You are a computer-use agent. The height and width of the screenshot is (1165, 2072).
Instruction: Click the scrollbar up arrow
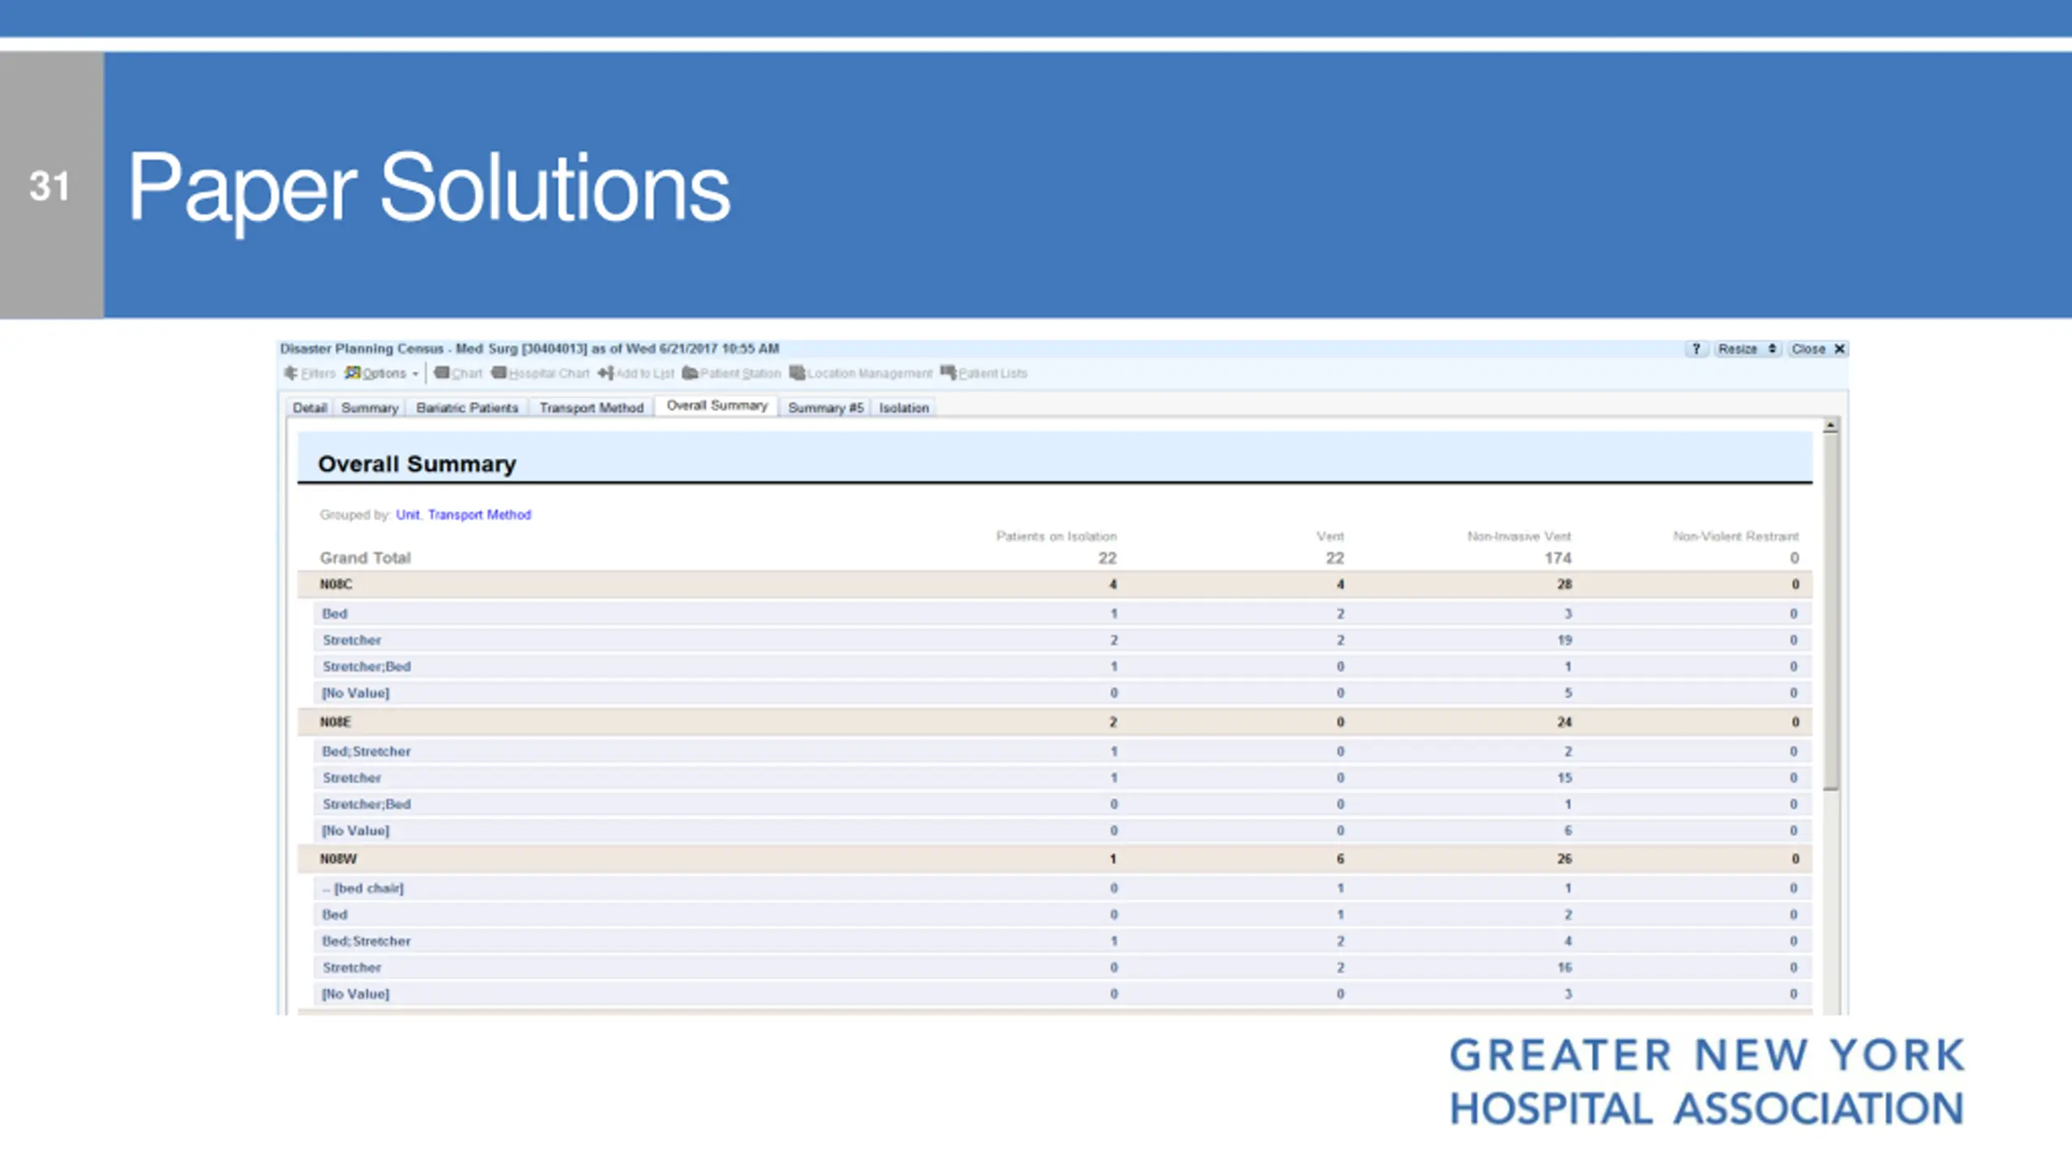click(1830, 426)
